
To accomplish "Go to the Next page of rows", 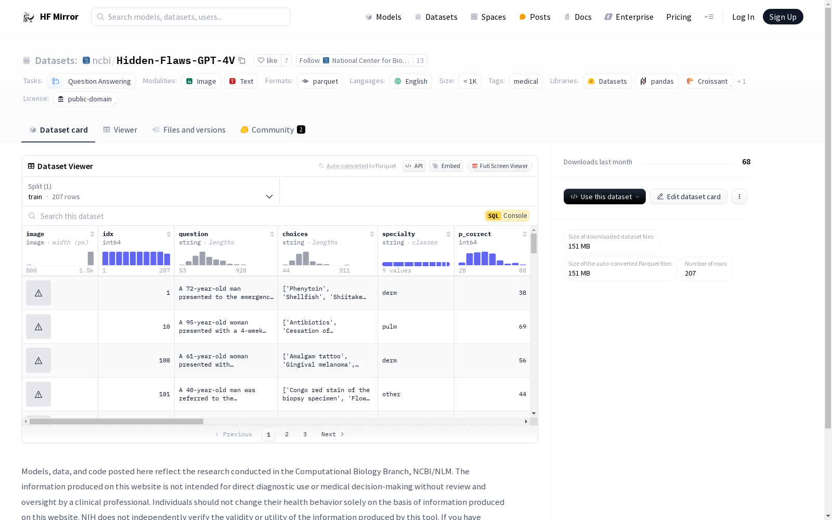I will click(332, 434).
